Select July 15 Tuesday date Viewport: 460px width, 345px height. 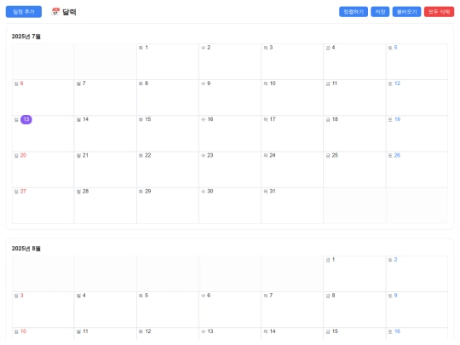point(148,119)
